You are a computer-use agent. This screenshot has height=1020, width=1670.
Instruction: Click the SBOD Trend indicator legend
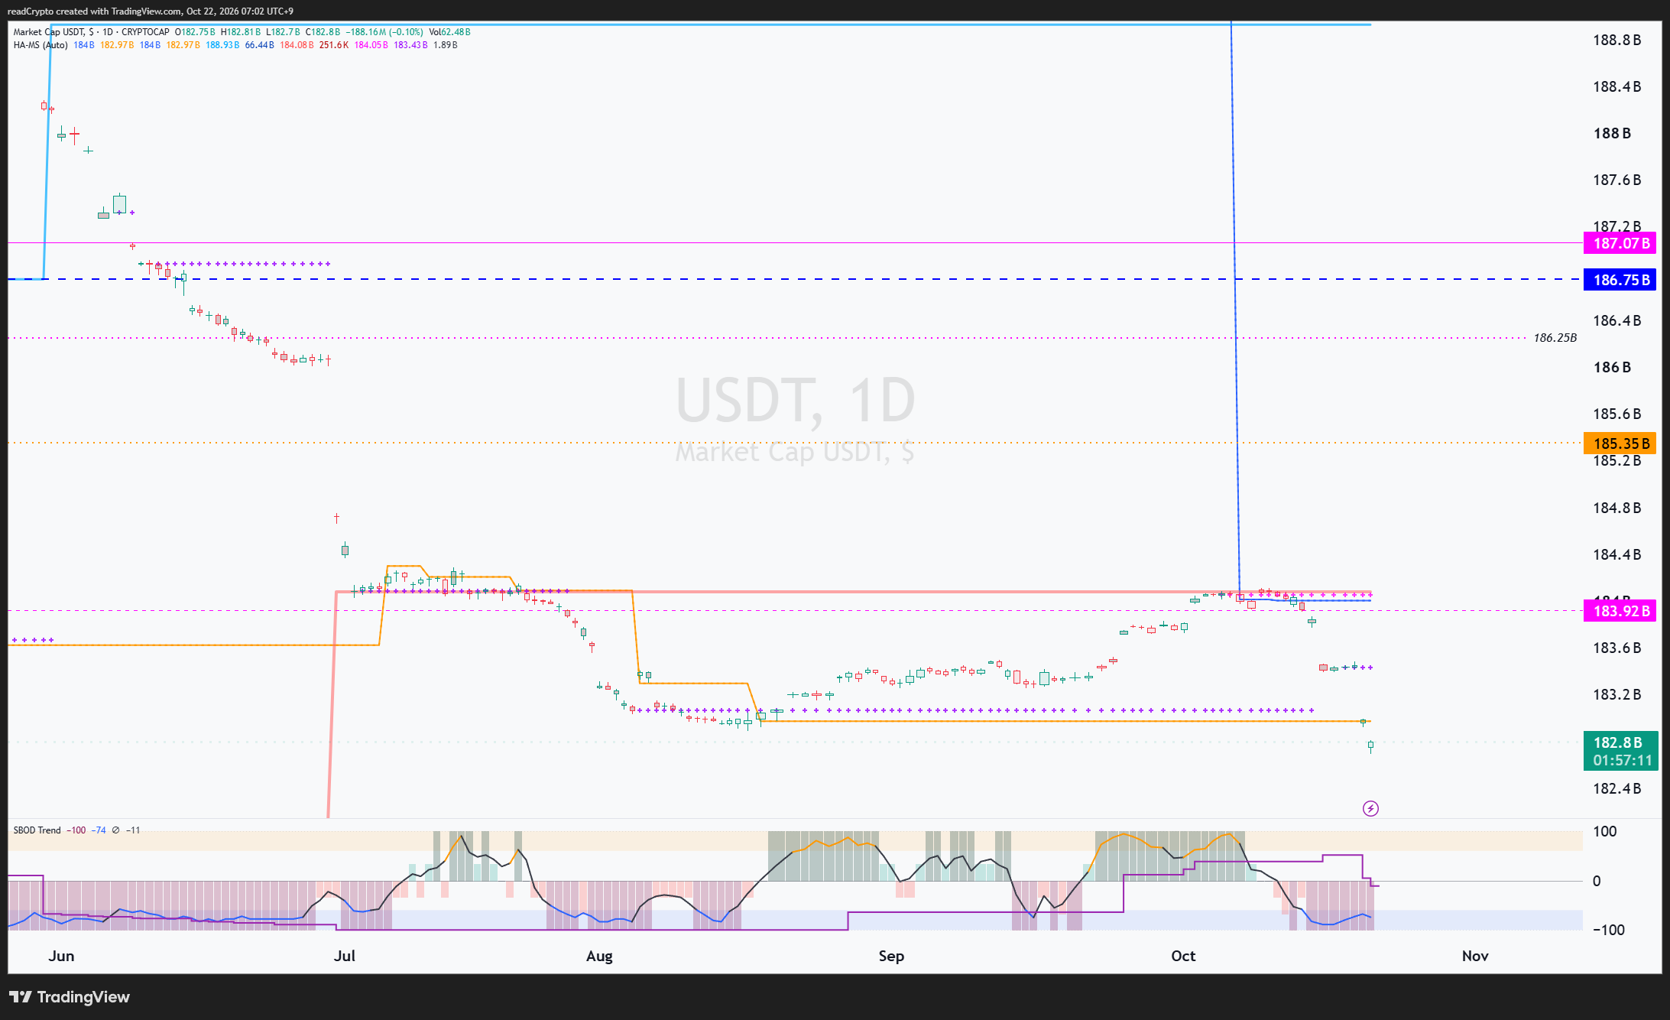click(37, 830)
